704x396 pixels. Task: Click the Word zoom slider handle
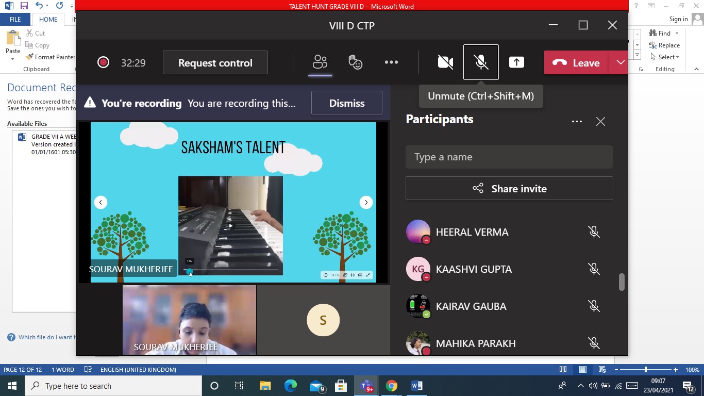[x=646, y=370]
